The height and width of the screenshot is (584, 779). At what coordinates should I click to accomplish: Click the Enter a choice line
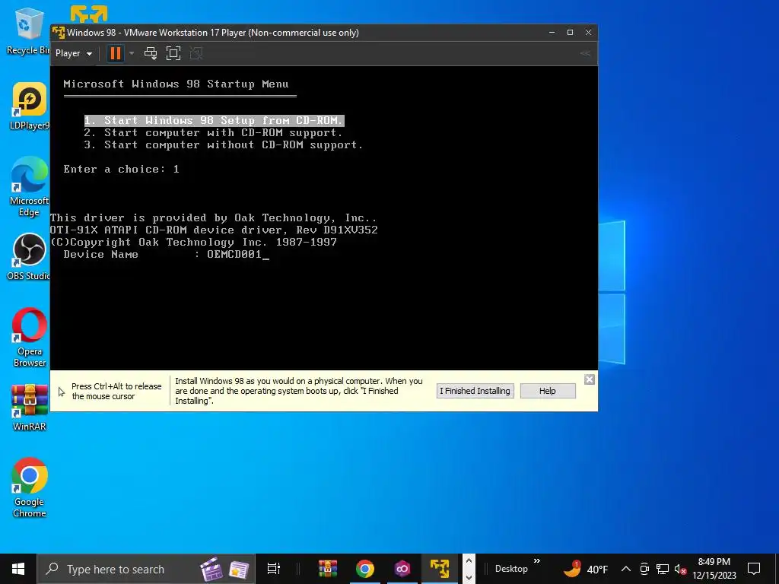(x=121, y=170)
